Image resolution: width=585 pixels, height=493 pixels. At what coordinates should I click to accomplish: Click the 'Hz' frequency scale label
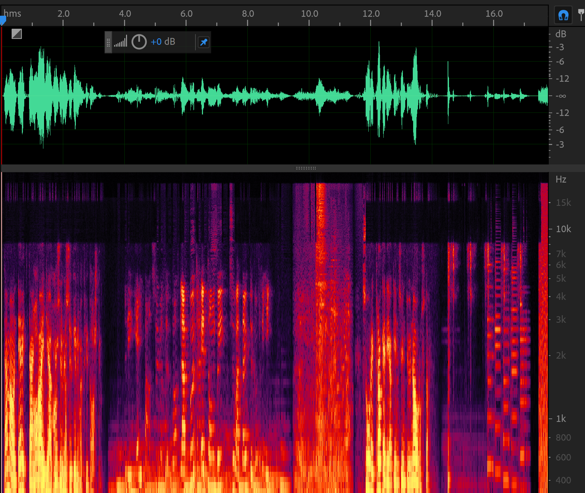coord(561,179)
